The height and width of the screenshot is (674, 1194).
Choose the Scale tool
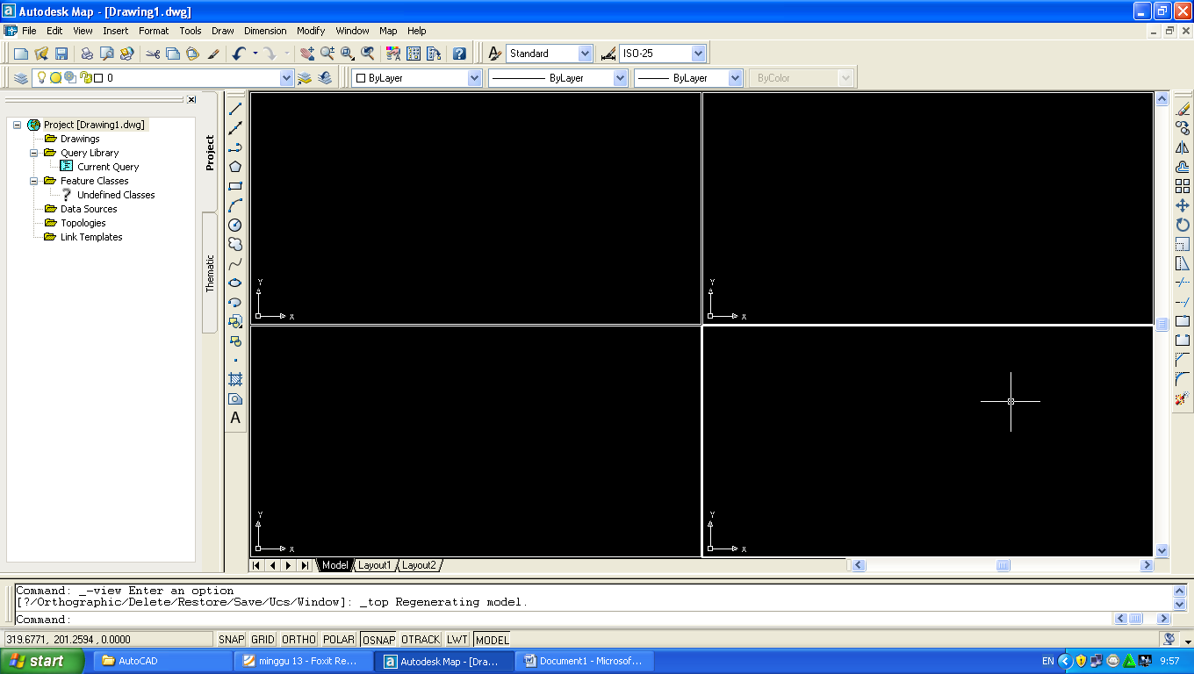[1183, 244]
